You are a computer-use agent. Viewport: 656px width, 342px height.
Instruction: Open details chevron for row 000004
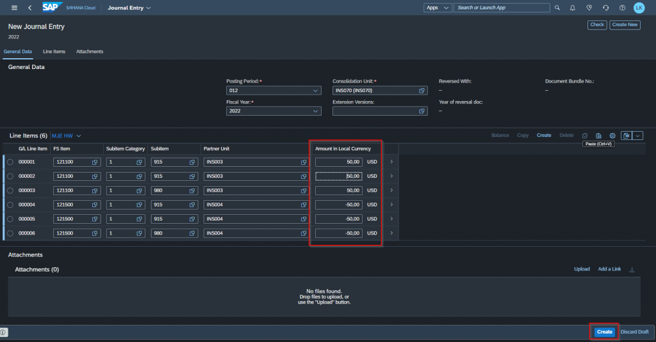(391, 205)
